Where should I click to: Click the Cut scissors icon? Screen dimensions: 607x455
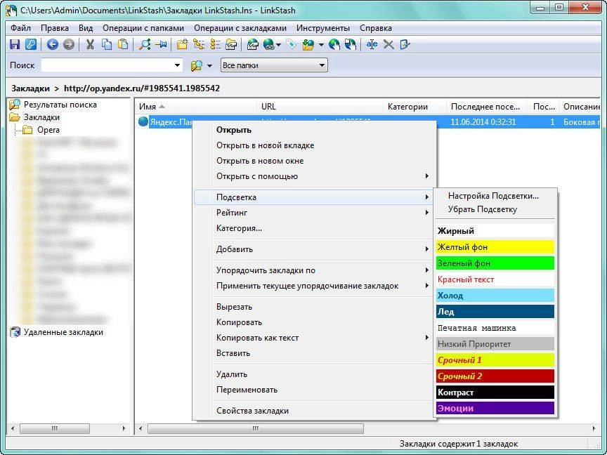tap(90, 44)
